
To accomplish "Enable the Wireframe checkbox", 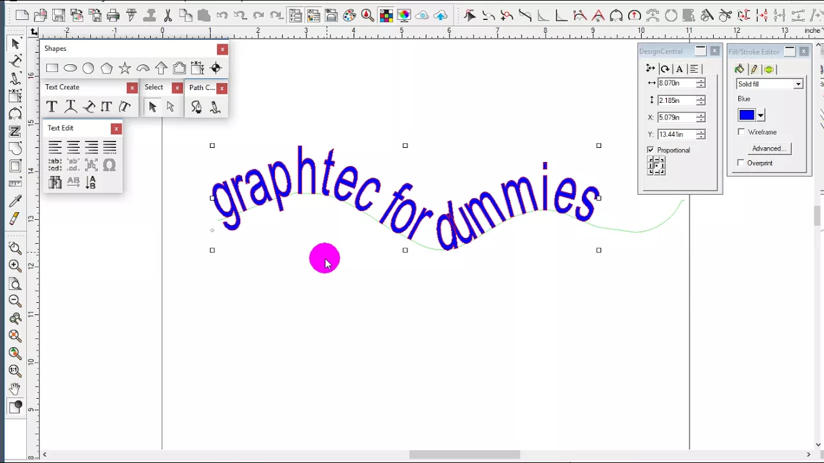I will 742,132.
